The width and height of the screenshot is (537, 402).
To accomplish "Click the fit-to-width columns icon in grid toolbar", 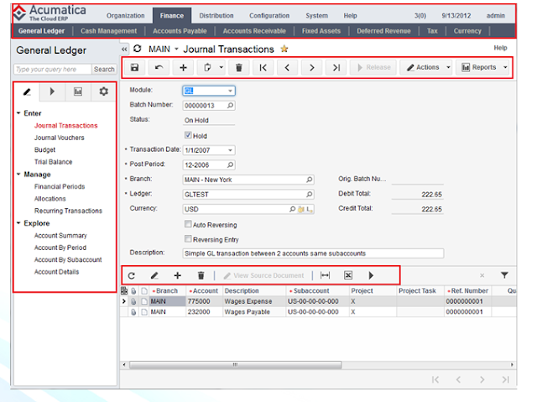I will [325, 275].
